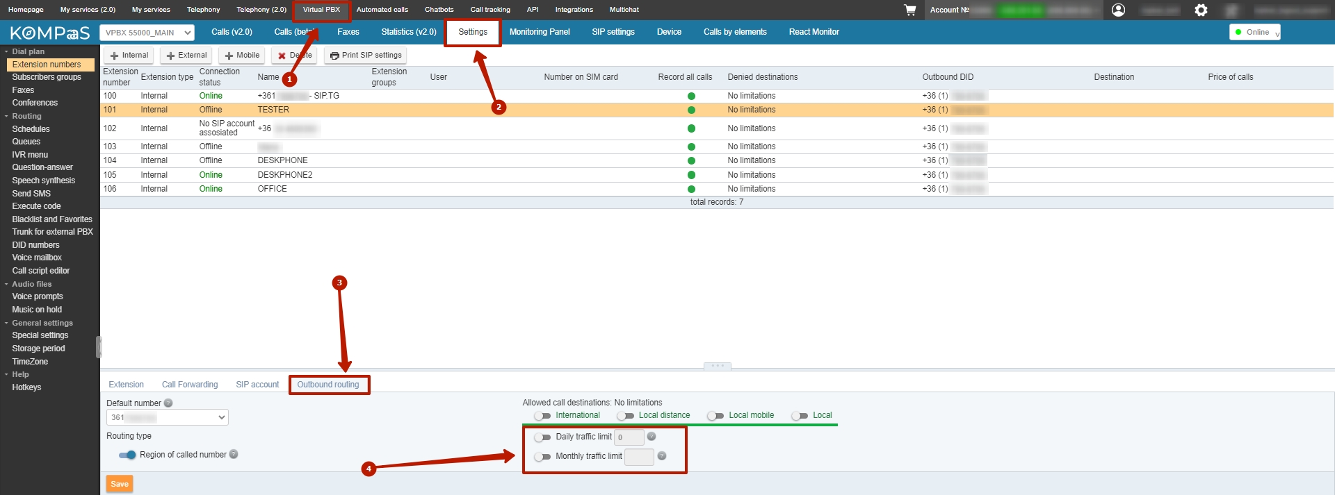The image size is (1335, 495).
Task: Click the Delete extension button
Action: 295,56
